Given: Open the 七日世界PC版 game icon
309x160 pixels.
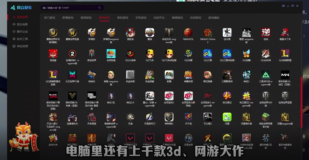Looking at the screenshot, I should [72, 75].
